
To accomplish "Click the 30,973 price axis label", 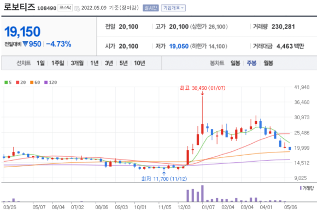I will point(302,117).
